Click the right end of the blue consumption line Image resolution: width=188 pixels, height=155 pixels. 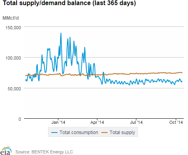[x=182, y=81]
